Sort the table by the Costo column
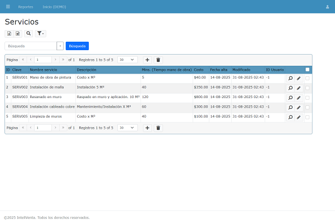The height and width of the screenshot is (224, 335). pyautogui.click(x=199, y=70)
